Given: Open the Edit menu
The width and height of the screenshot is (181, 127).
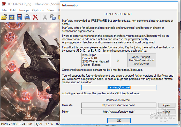Looking at the screenshot, I should pyautogui.click(x=13, y=10).
